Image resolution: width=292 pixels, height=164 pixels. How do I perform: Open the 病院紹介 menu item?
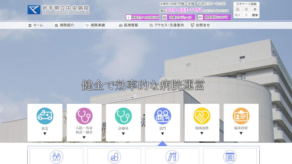(64, 25)
